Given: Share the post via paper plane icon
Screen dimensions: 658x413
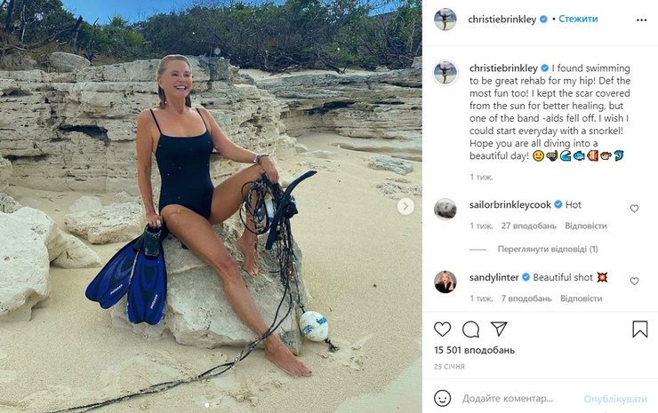Looking at the screenshot, I should (x=499, y=329).
